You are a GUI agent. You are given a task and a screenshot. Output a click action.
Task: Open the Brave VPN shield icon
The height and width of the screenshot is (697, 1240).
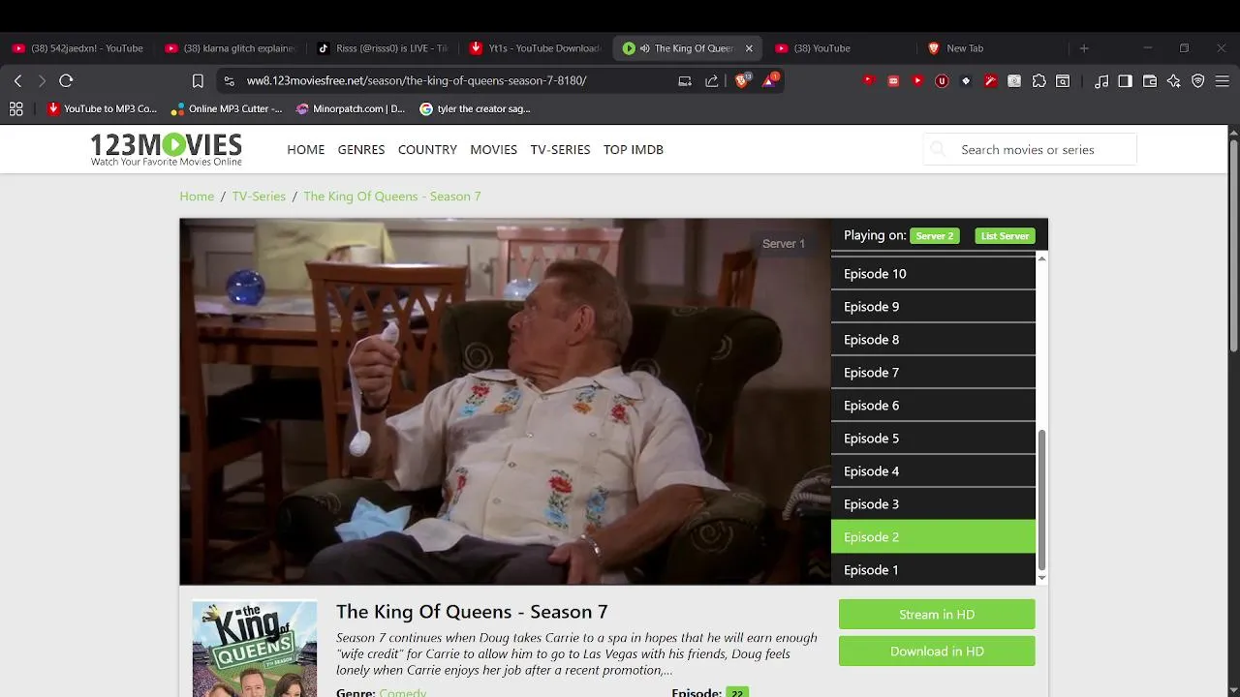coord(1198,81)
